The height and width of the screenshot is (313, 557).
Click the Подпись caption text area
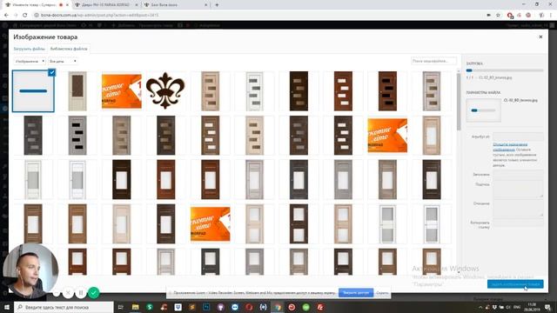coord(518,189)
